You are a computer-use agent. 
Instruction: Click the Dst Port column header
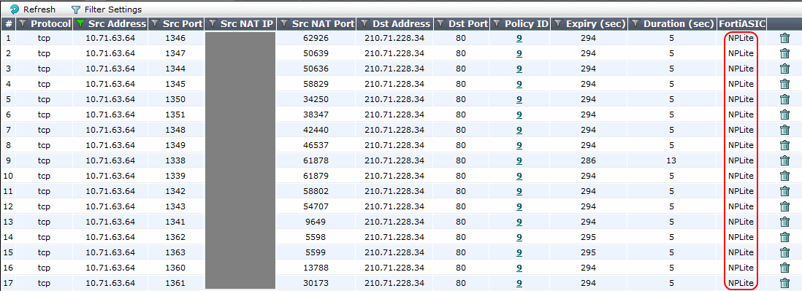[x=462, y=23]
